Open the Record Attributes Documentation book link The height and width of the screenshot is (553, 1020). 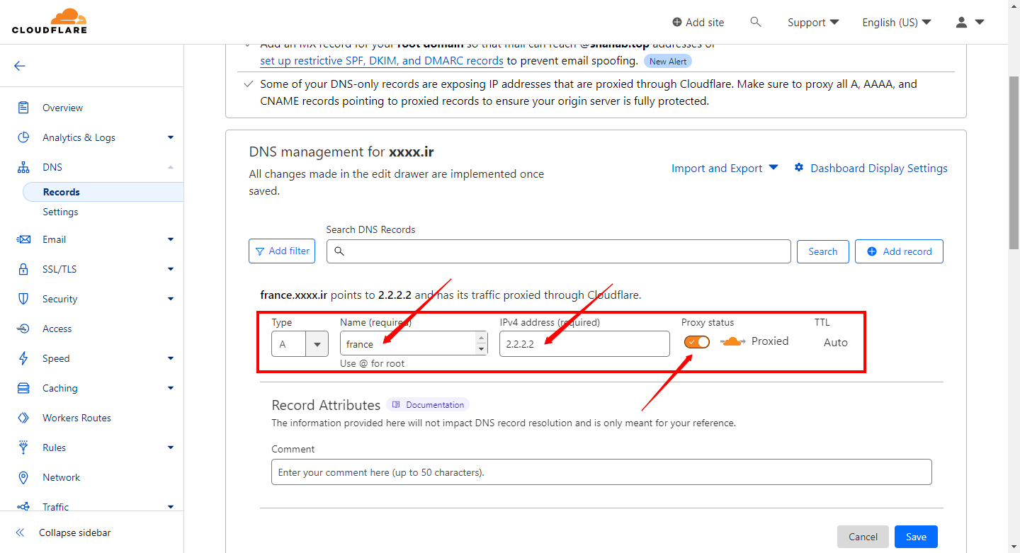pos(428,405)
